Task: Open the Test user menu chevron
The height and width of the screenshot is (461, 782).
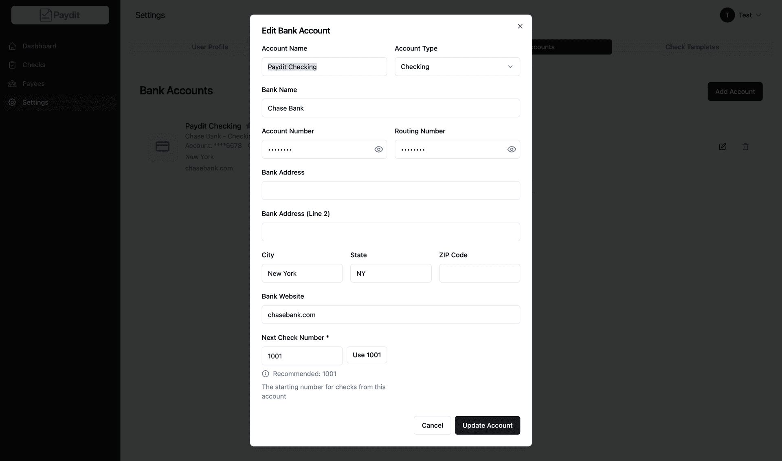Action: pos(758,15)
